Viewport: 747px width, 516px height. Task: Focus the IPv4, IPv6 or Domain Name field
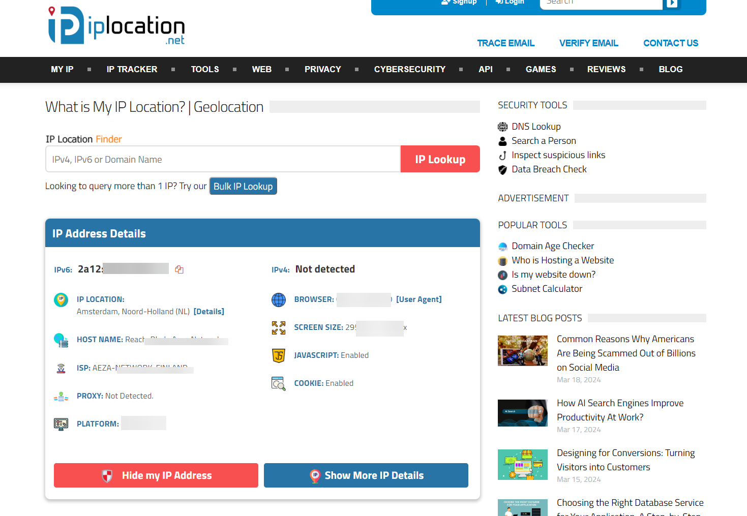click(223, 159)
